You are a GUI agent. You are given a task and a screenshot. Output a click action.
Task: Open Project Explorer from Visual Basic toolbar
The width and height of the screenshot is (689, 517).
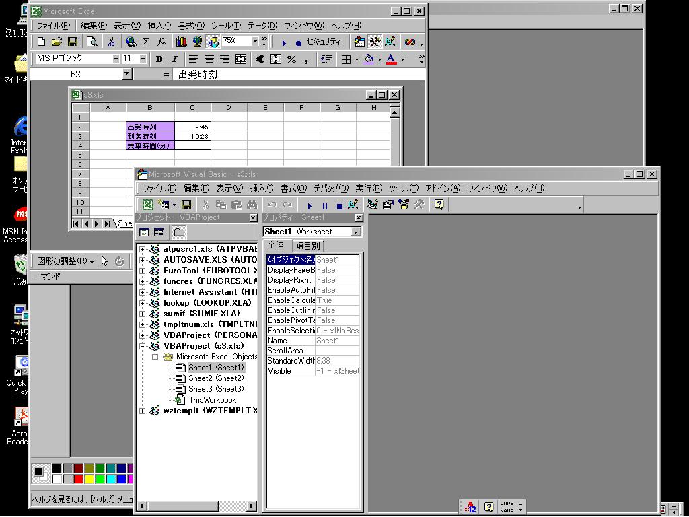tap(373, 205)
